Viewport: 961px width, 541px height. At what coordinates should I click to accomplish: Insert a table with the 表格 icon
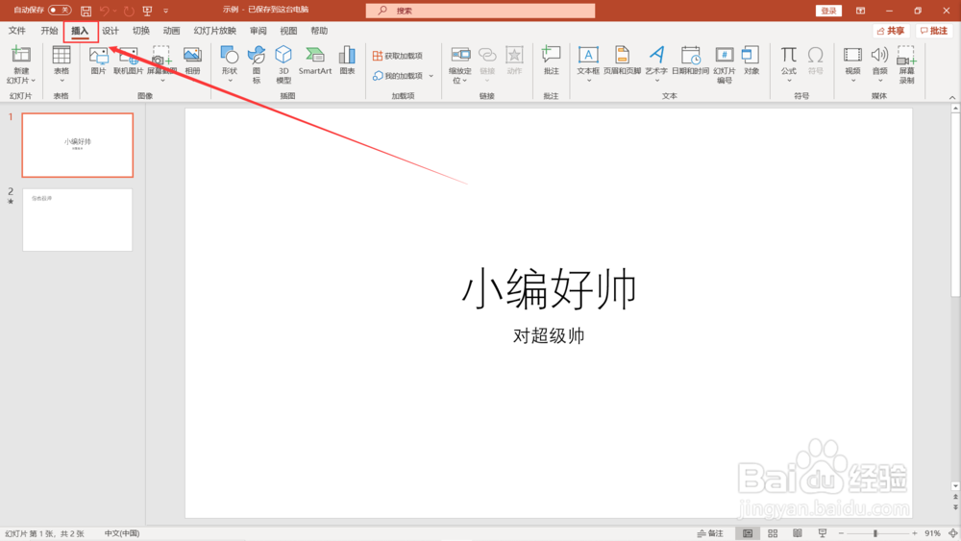[x=62, y=55]
